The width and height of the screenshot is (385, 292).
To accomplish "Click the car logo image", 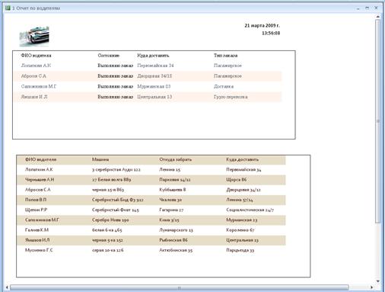I will coord(34,36).
